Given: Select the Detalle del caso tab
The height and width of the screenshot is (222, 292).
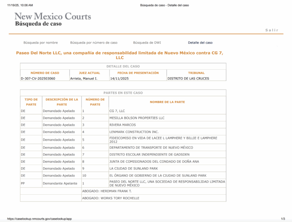Looking at the screenshot, I should [x=200, y=43].
